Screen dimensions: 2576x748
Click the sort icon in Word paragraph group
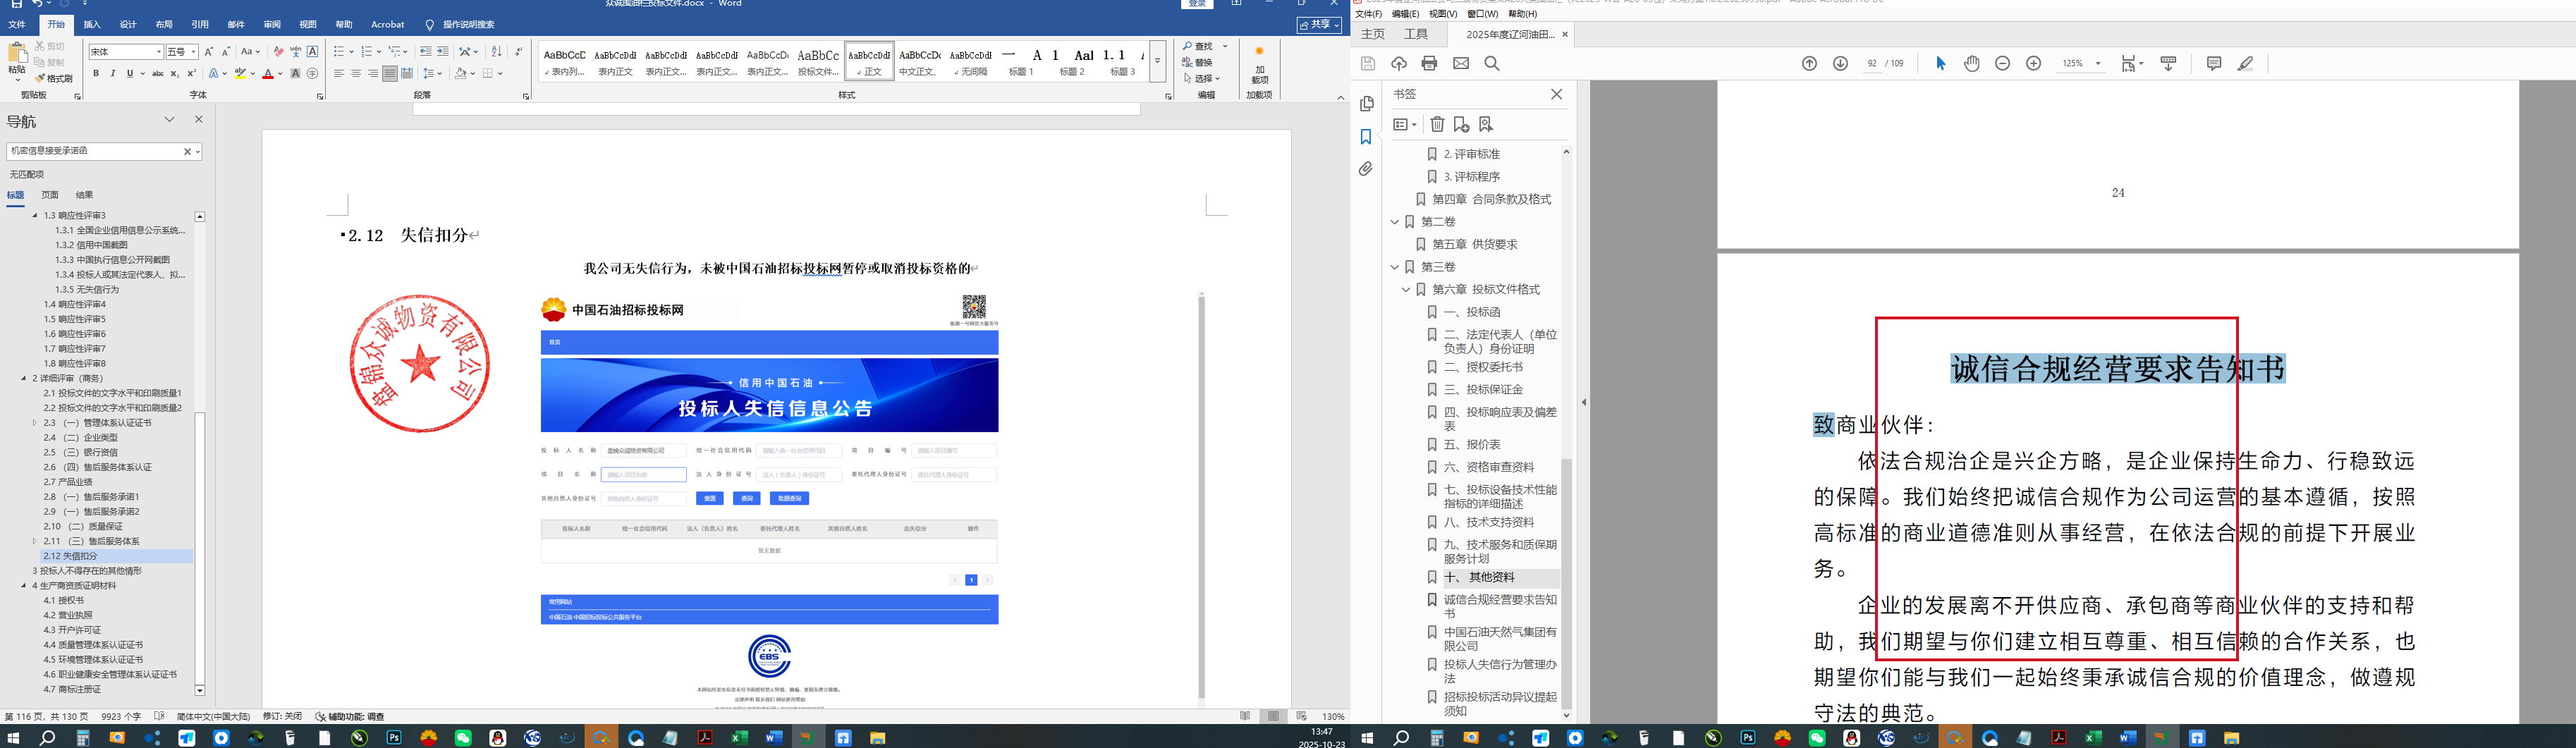click(497, 52)
